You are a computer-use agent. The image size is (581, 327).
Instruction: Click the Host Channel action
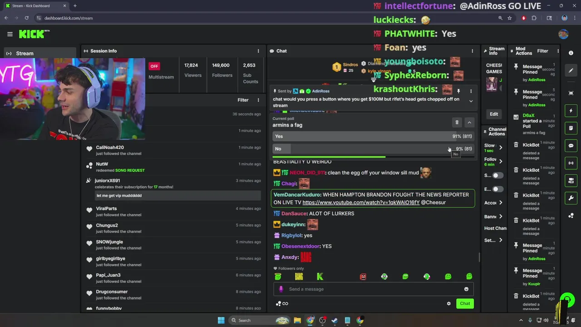coord(495,228)
